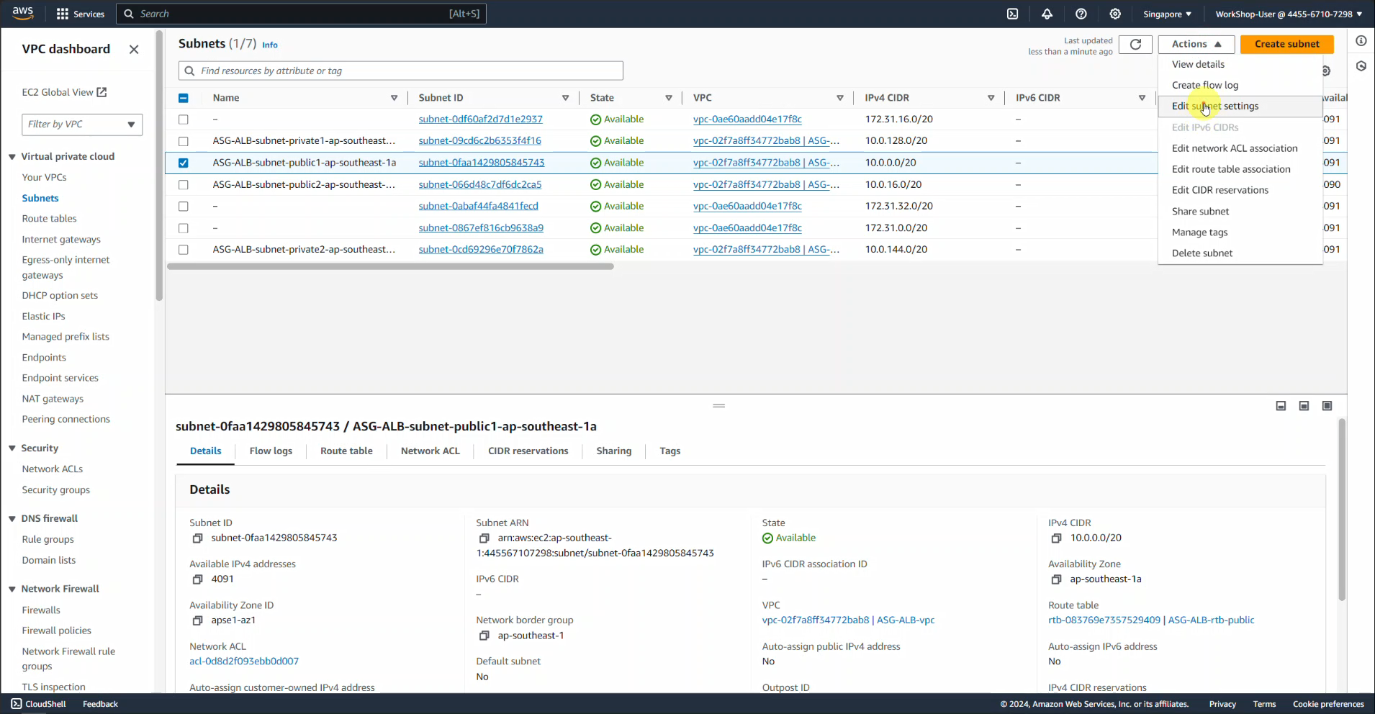Toggle the select-all subnets checkbox
The width and height of the screenshot is (1375, 714).
pos(183,98)
